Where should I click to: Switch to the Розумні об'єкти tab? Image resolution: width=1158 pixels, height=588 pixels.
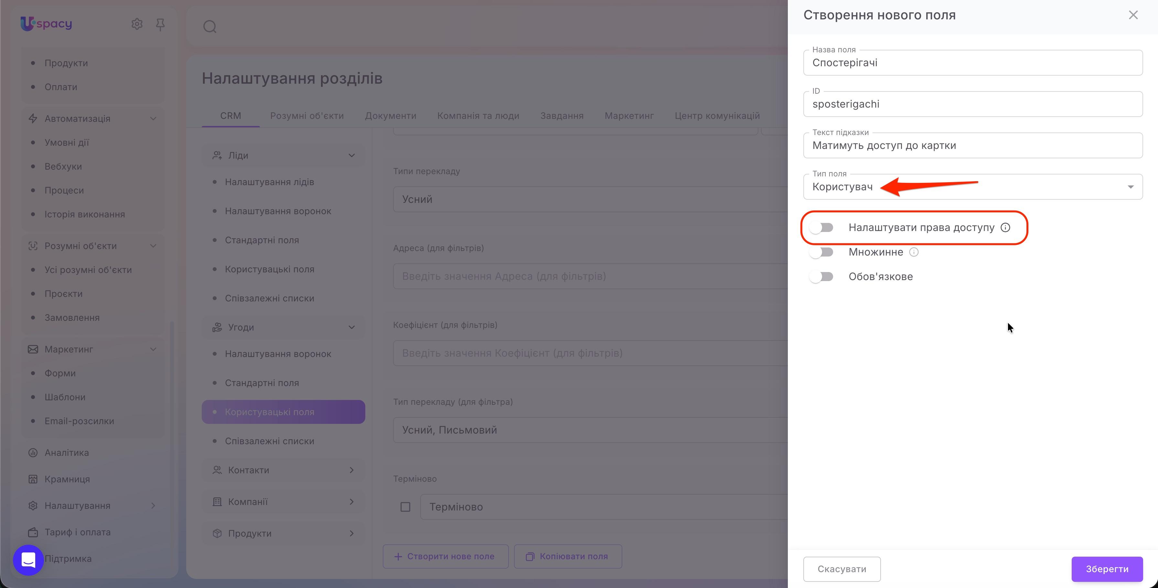point(307,116)
